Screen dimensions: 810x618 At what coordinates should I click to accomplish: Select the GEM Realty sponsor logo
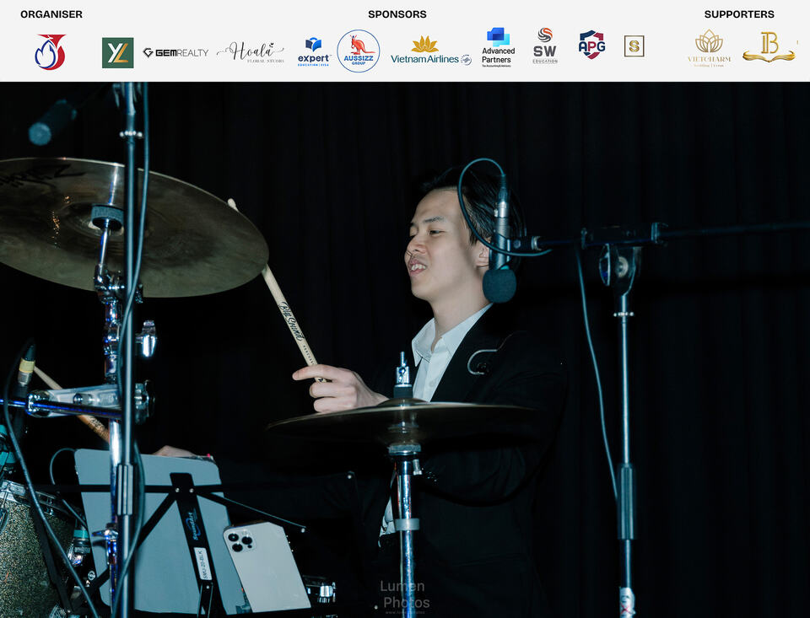pos(175,52)
